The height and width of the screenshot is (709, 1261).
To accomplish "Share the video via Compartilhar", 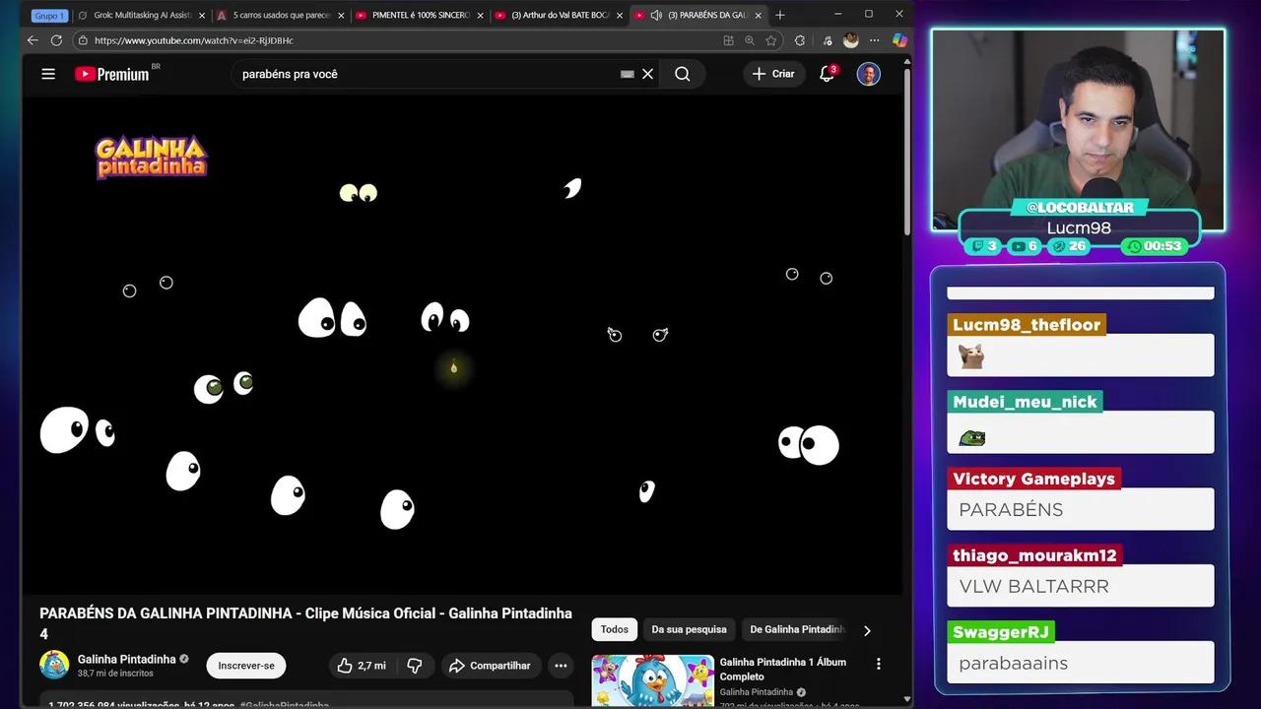I will (490, 666).
